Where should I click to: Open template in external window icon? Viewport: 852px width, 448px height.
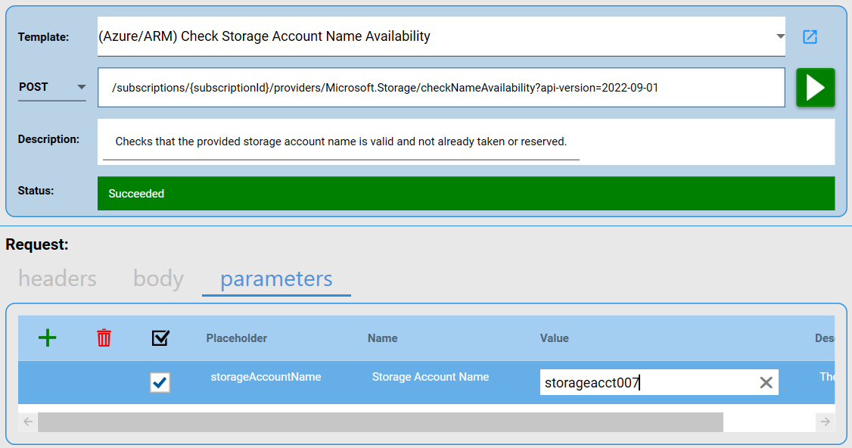pos(810,36)
